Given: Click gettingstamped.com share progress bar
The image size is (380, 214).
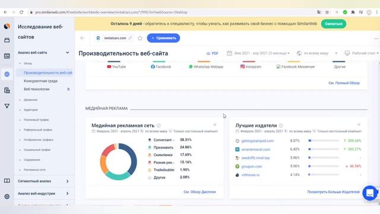Looking at the screenshot, I should (x=323, y=140).
